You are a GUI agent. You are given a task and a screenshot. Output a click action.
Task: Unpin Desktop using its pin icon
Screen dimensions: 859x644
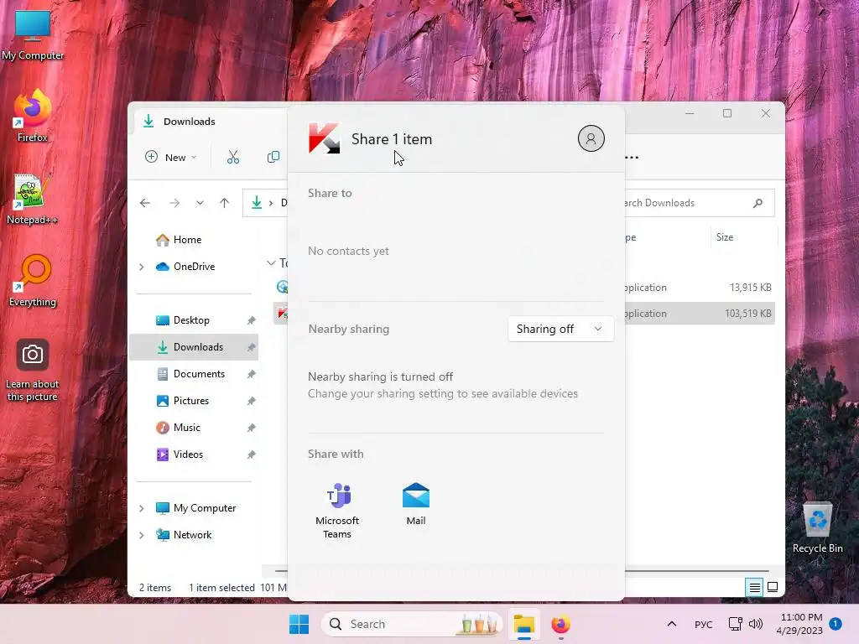[251, 320]
